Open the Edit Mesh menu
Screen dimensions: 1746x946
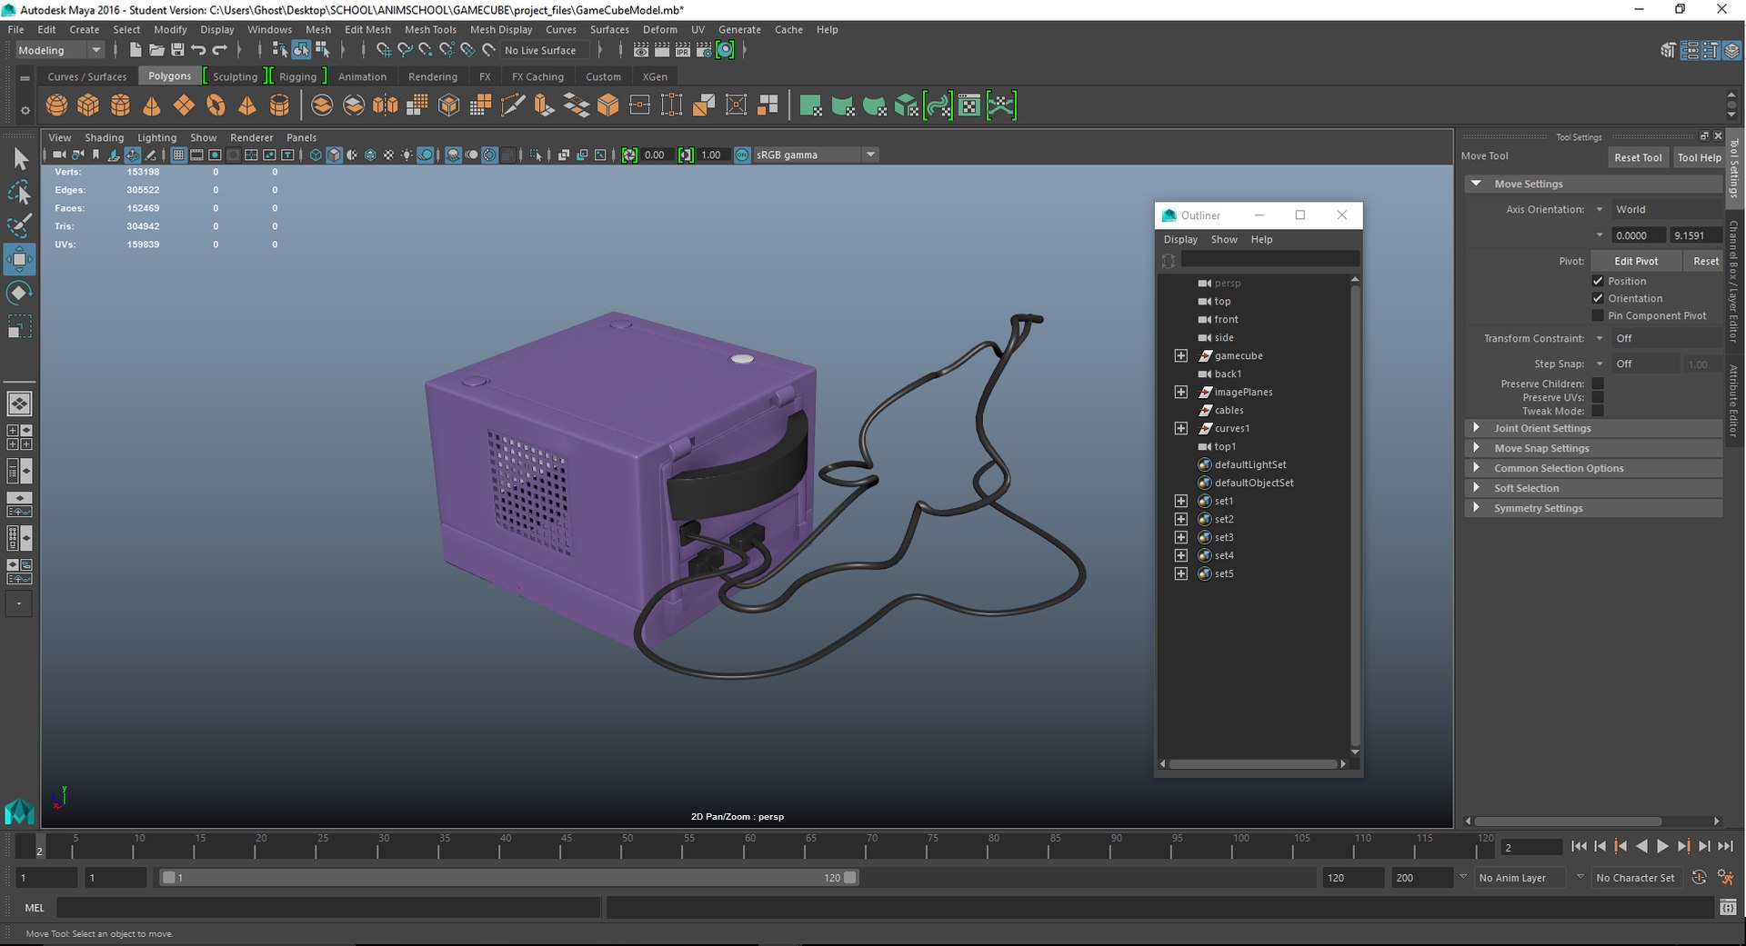[x=367, y=29]
